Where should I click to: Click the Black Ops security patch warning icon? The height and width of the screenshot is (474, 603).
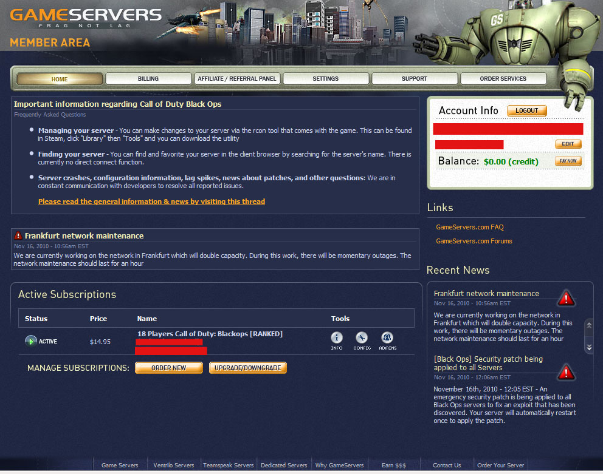(566, 372)
